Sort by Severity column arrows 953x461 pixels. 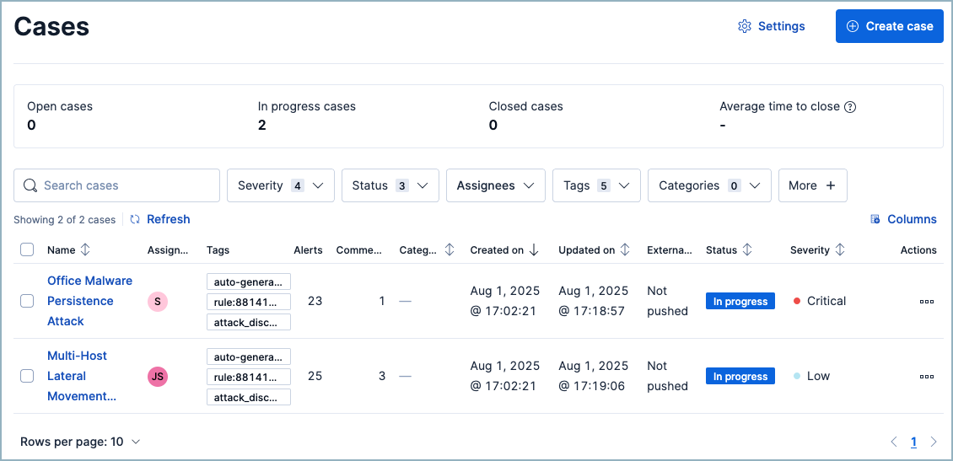pos(839,250)
